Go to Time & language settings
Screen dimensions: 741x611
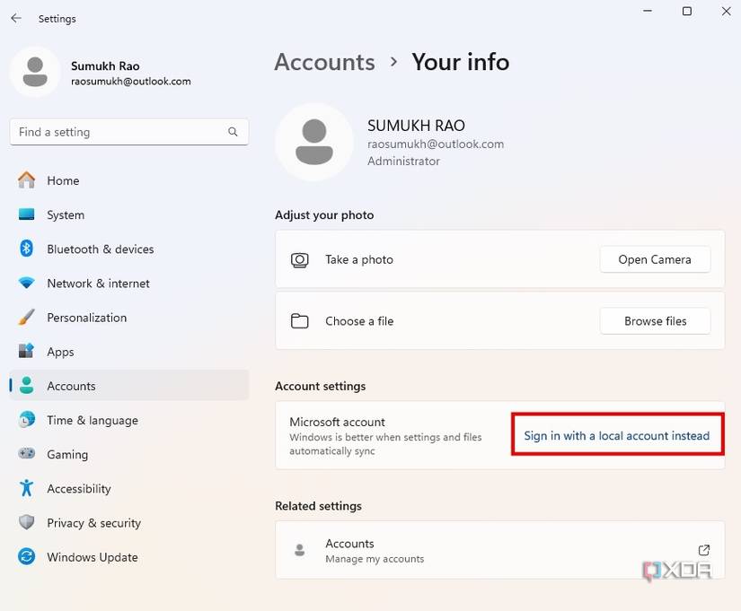pyautogui.click(x=93, y=420)
